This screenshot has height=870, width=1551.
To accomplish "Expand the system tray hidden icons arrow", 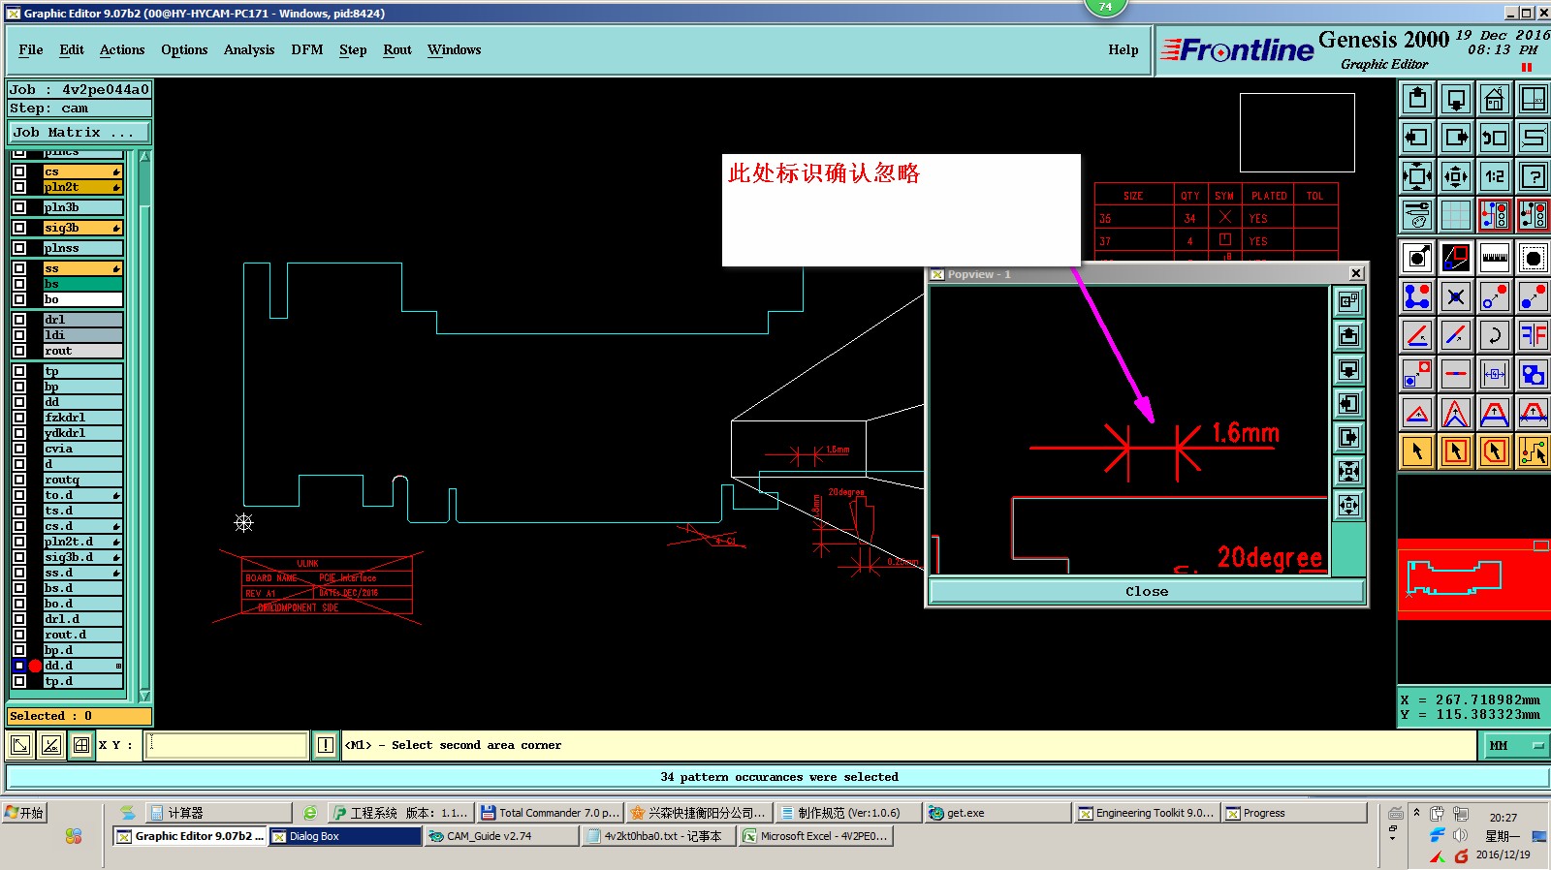I will (1417, 813).
